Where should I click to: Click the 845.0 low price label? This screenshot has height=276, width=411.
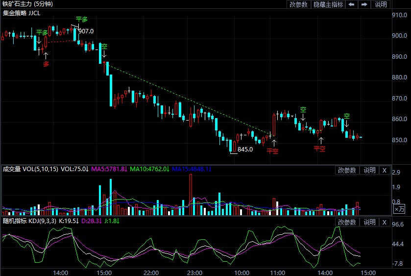click(245, 150)
